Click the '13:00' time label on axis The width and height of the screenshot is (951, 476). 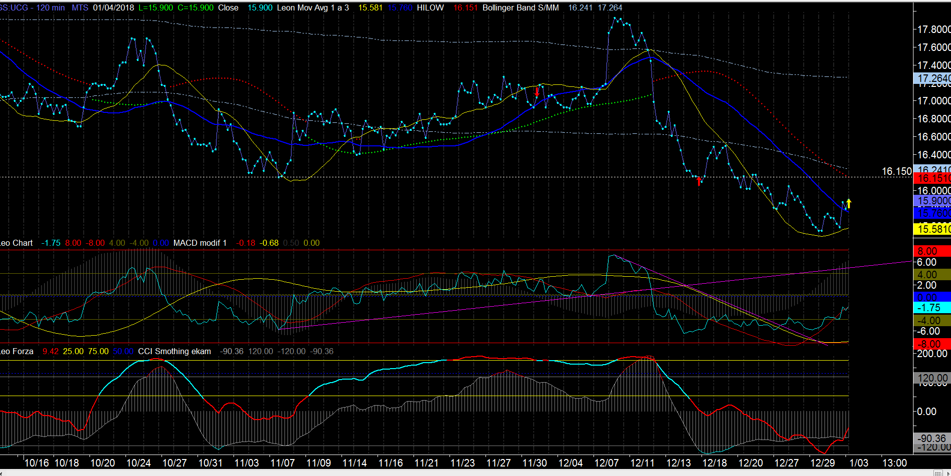point(894,463)
